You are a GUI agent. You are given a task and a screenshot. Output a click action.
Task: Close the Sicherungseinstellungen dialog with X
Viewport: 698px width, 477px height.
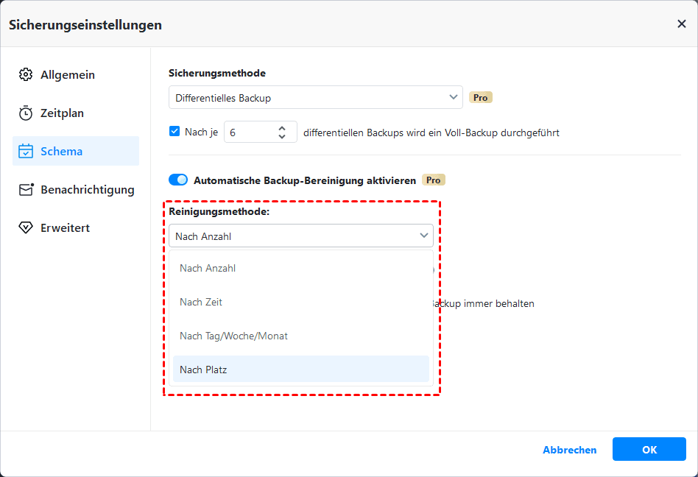[x=681, y=24]
